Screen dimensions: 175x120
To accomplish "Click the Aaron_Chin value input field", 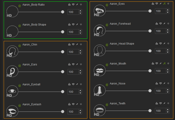I will pos(73,52).
